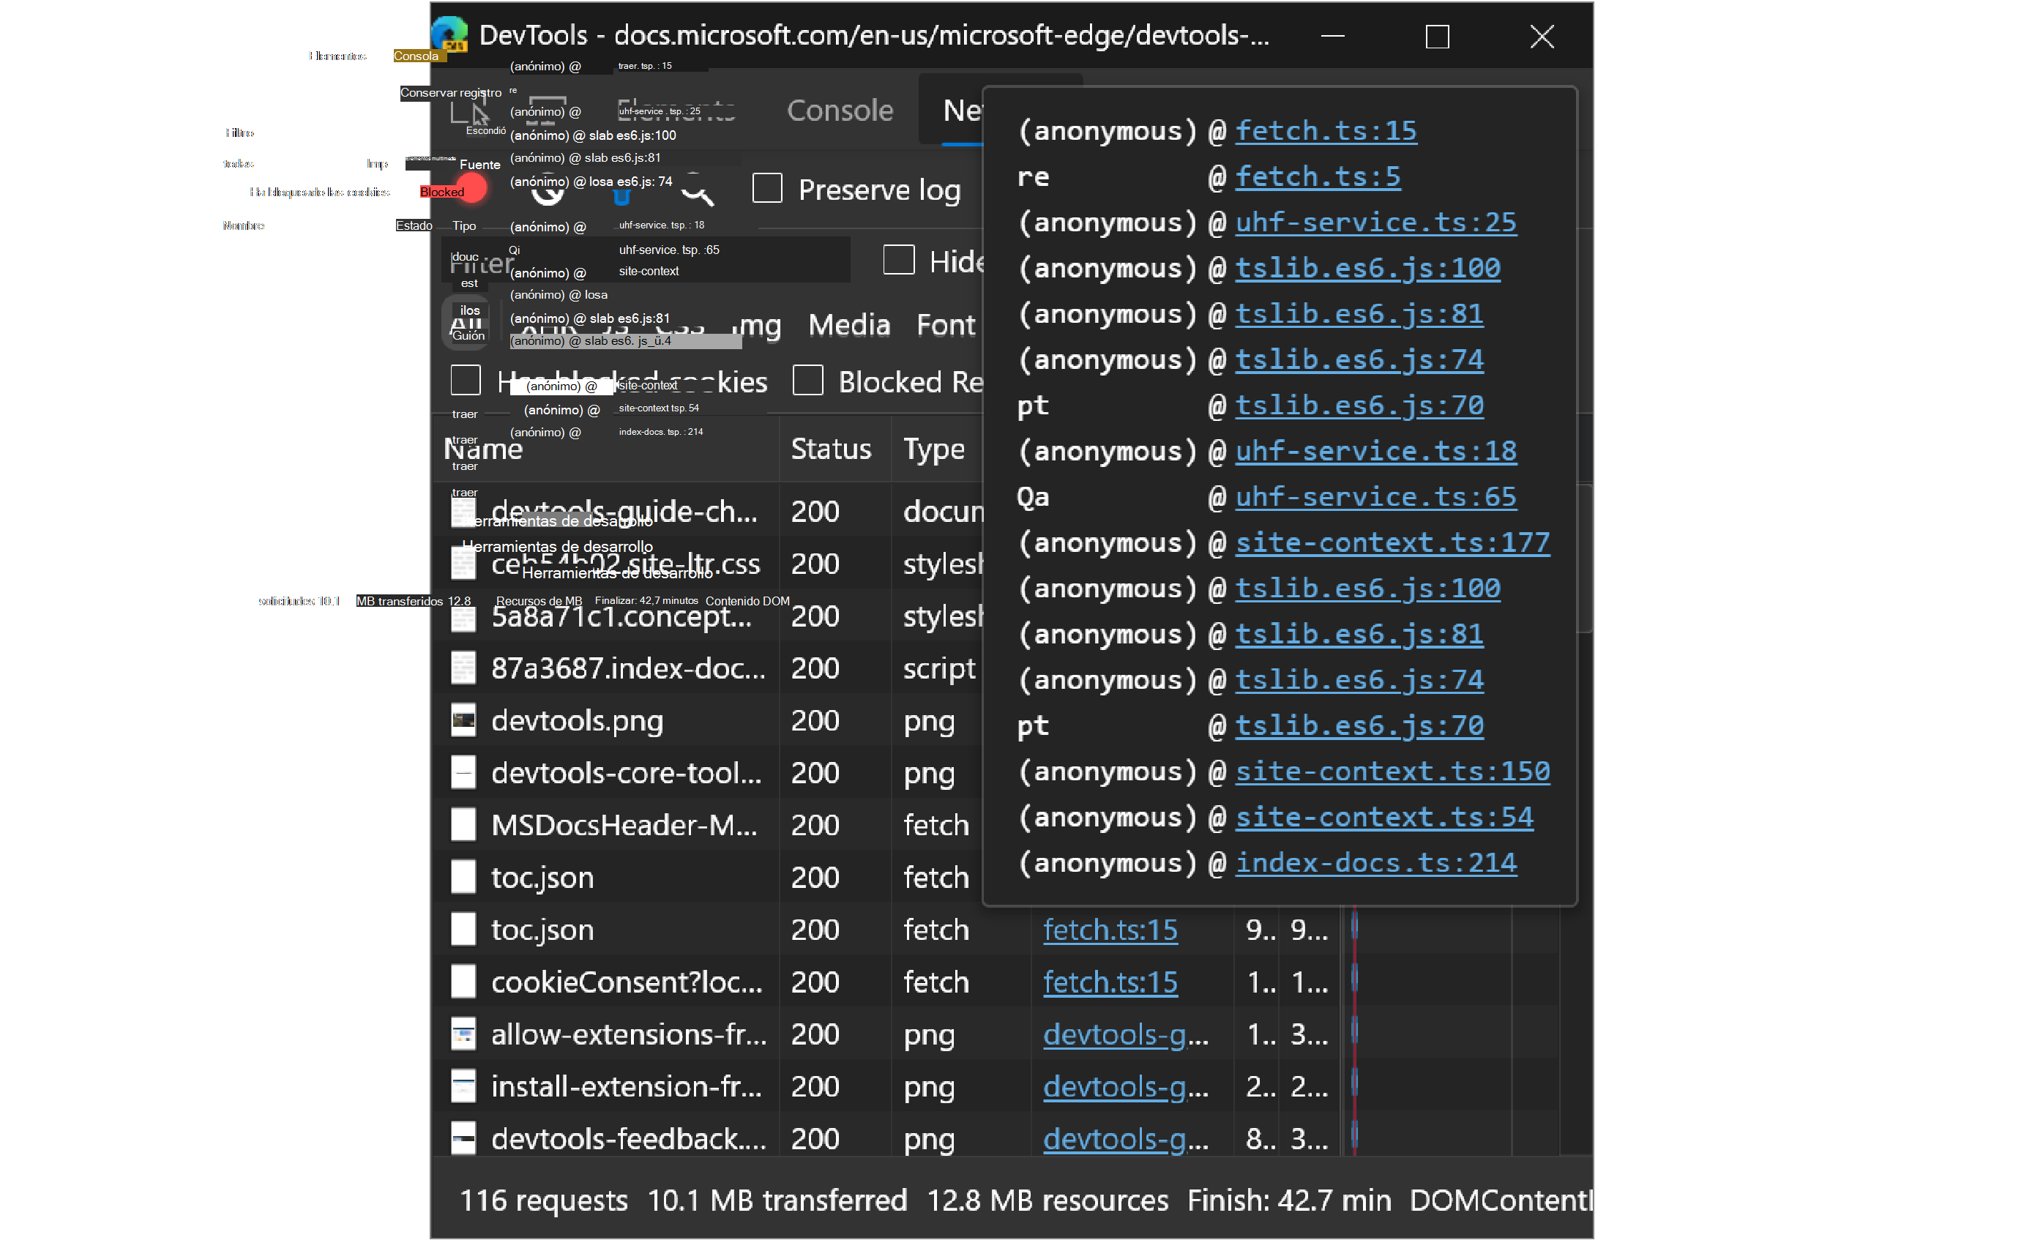Check the Blocked Requests checkbox

(x=808, y=380)
